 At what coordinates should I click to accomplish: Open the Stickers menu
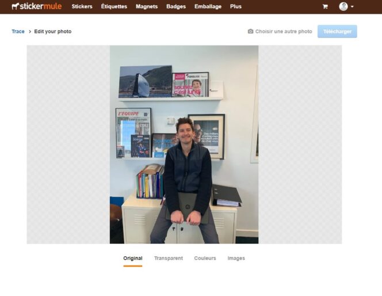[82, 6]
